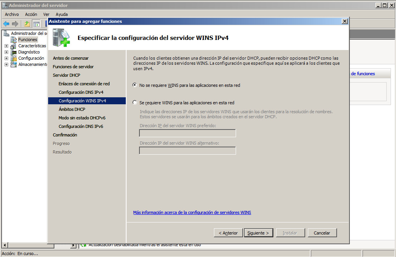This screenshot has width=396, height=257.
Task: Go to Ámbitos DHCP wizard step
Action: tap(72, 109)
